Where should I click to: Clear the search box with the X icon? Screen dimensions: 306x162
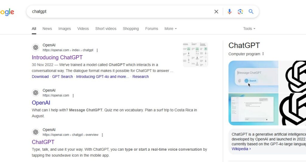coord(216,12)
